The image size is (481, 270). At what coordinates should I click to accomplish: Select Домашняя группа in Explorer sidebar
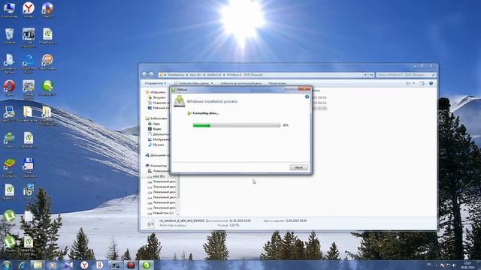click(x=157, y=155)
